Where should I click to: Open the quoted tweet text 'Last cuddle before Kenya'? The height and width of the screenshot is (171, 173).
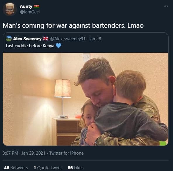(x=30, y=46)
